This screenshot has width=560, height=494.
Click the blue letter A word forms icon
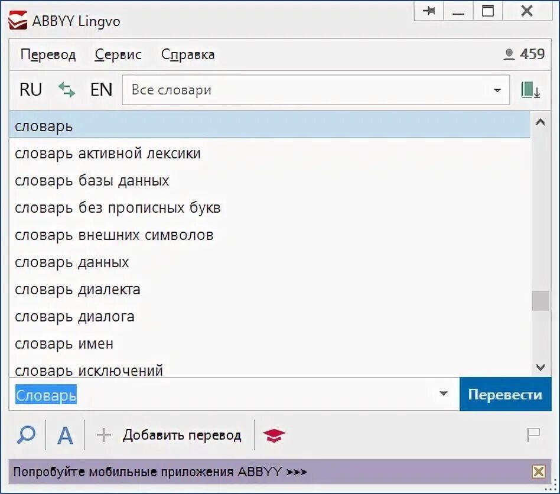click(x=65, y=435)
